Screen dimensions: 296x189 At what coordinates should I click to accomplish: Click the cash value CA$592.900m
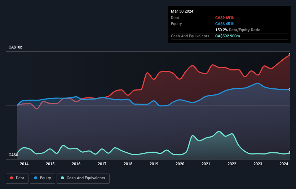tap(227, 36)
